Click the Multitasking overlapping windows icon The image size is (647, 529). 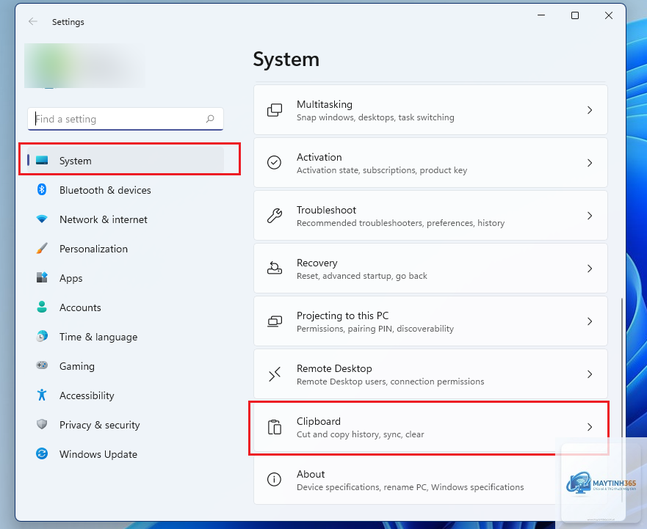275,110
